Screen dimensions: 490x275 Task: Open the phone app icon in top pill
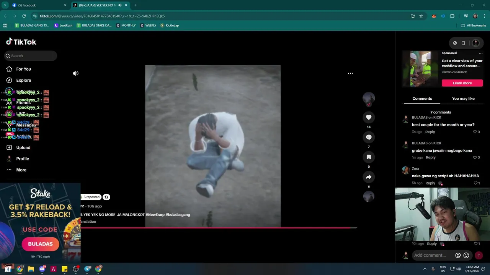pos(463,43)
